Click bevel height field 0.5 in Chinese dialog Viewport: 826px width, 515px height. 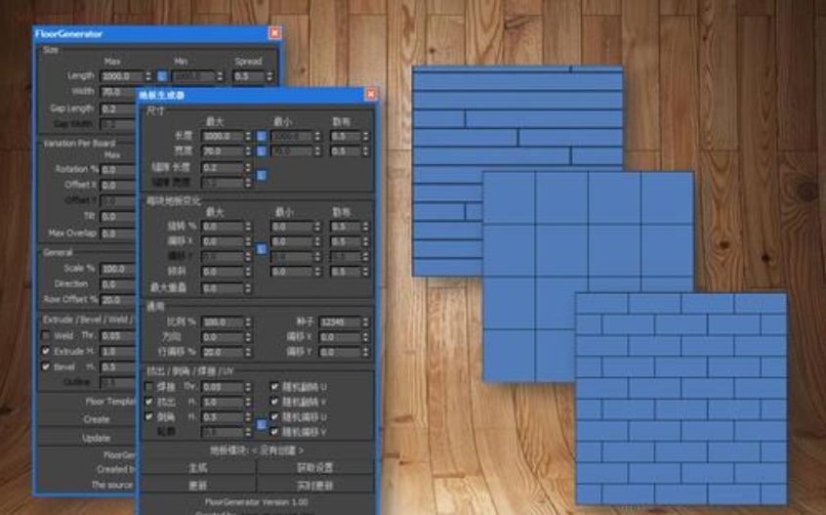[x=223, y=416]
